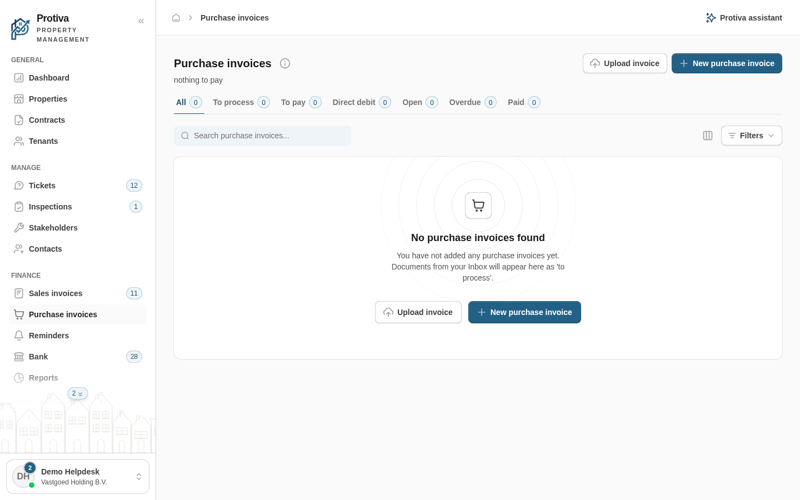
Task: Expand the 2 more items chevron badge
Action: point(78,393)
